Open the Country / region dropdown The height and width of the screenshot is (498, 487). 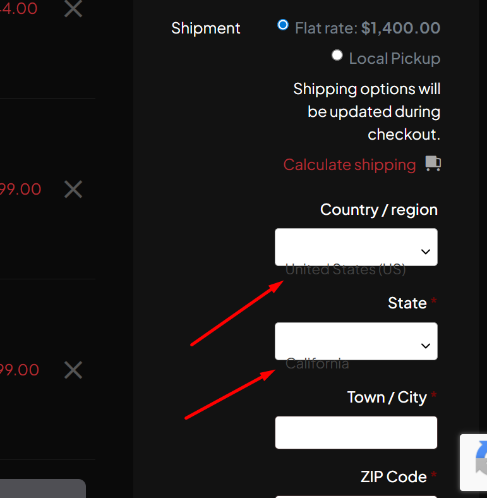pyautogui.click(x=356, y=247)
